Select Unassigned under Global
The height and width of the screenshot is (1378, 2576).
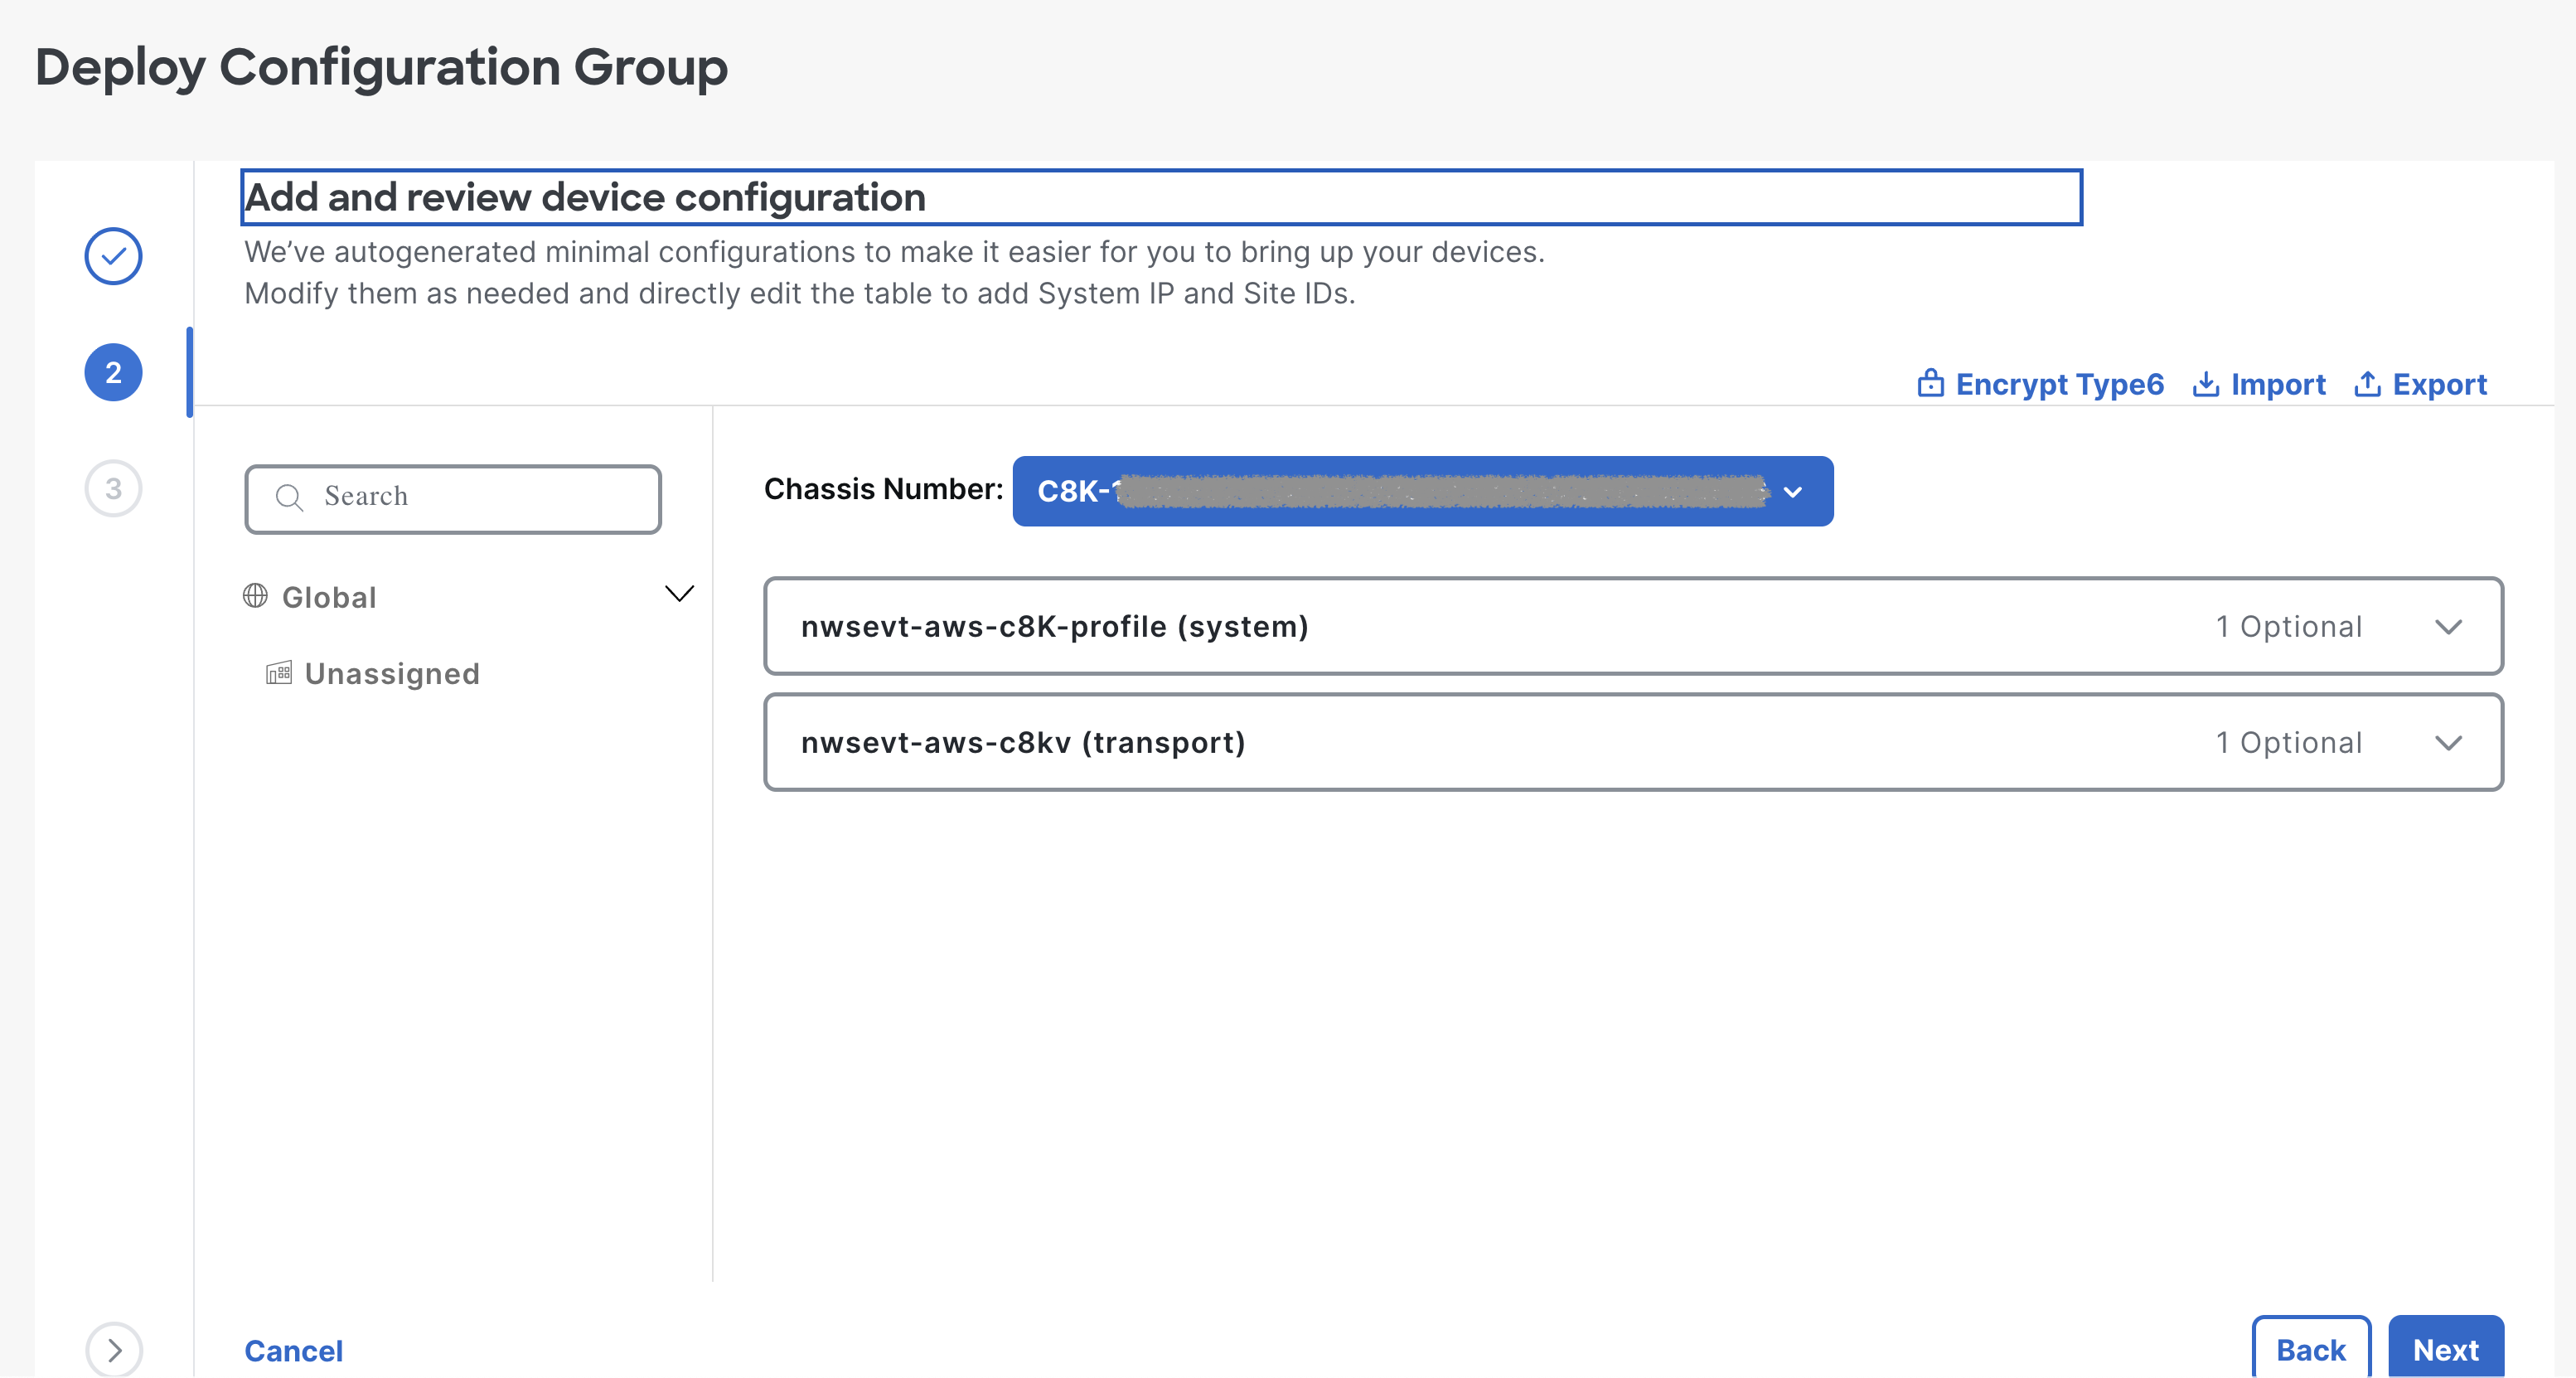[392, 672]
